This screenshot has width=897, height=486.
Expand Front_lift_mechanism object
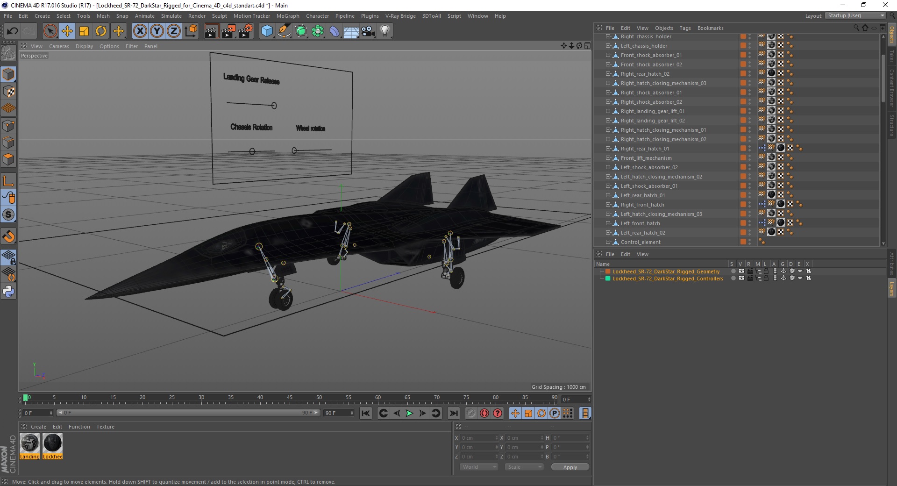click(x=608, y=158)
